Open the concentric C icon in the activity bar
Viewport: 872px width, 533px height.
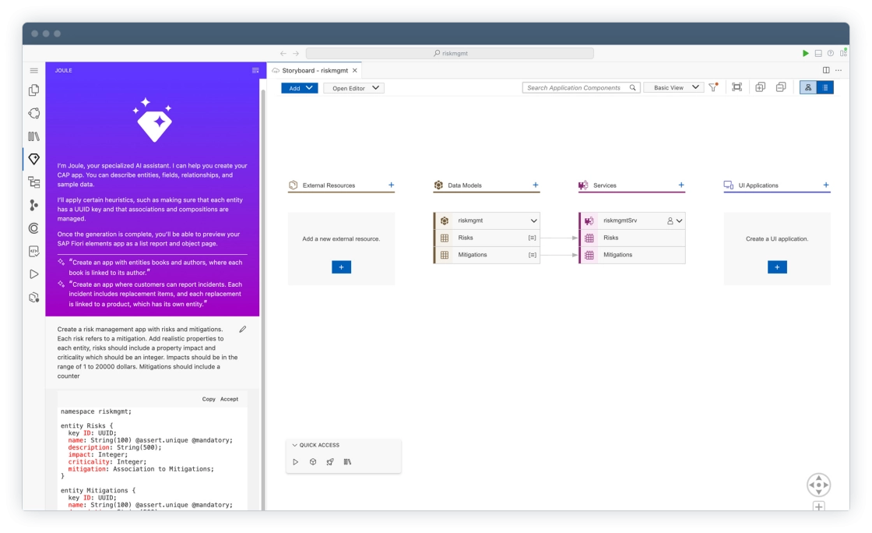(34, 228)
